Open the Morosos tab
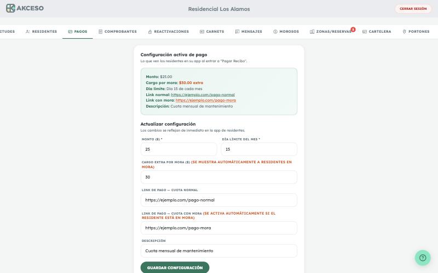The image size is (438, 273). (286, 32)
